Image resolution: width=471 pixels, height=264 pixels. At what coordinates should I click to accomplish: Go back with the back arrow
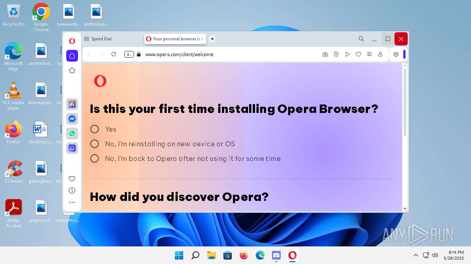(89, 54)
